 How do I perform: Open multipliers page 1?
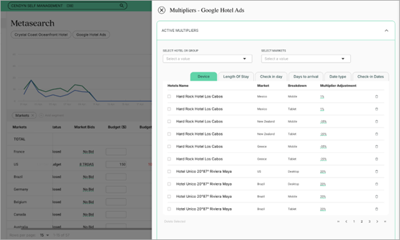click(x=354, y=221)
